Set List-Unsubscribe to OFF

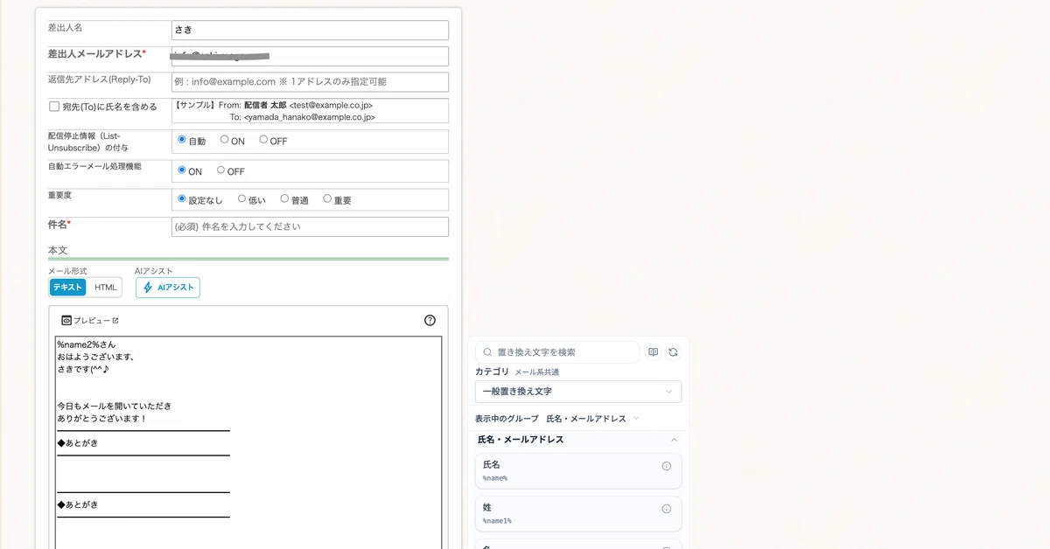[263, 139]
